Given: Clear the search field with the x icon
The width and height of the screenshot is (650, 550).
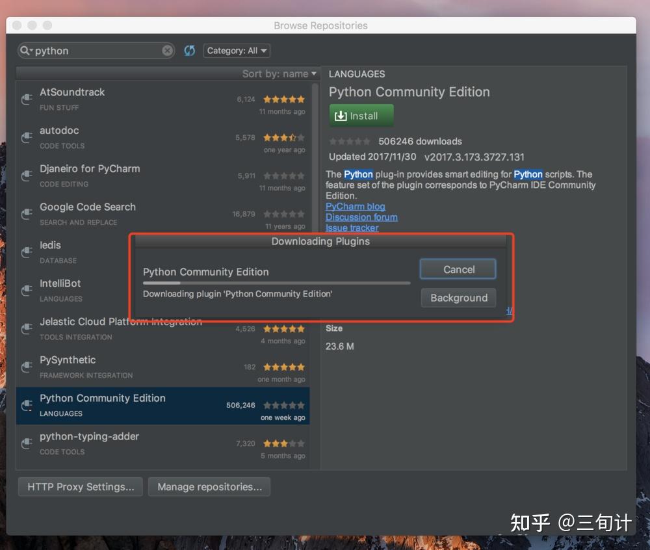Looking at the screenshot, I should tap(167, 50).
